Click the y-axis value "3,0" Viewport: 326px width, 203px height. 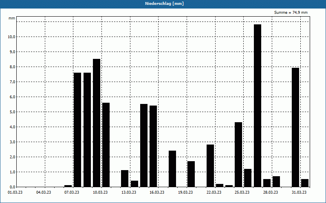point(13,142)
